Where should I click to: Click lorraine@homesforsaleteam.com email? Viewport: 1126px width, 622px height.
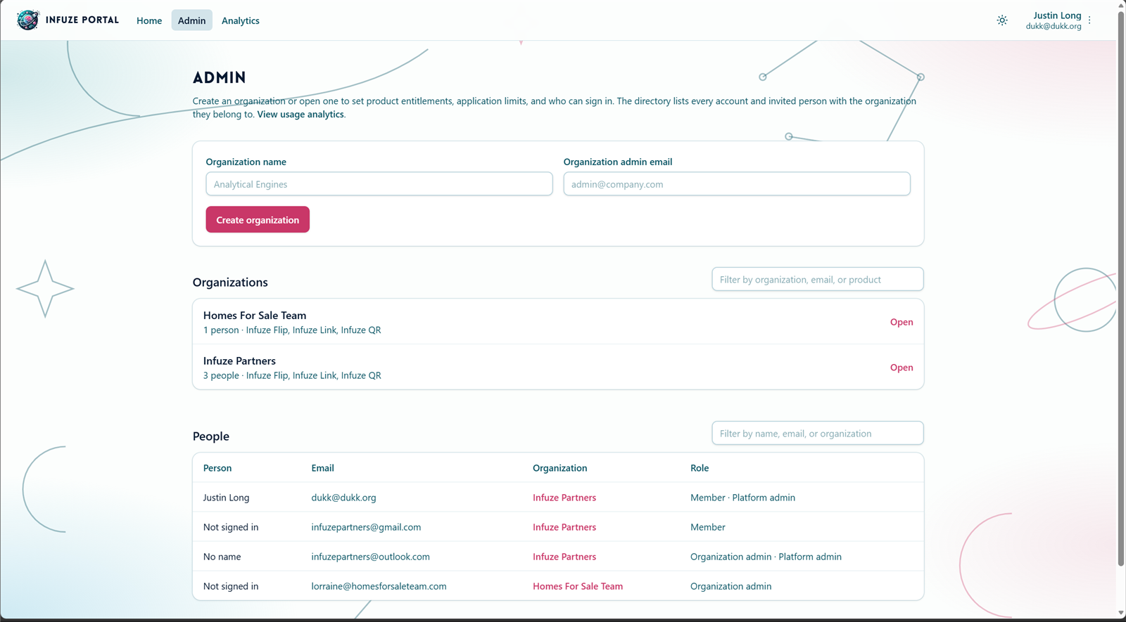coord(379,586)
